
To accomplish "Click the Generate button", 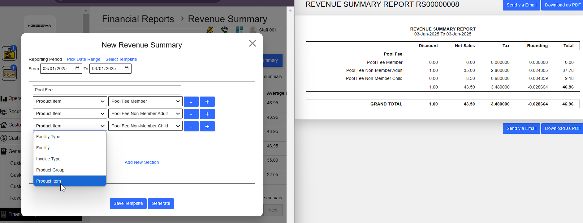I will coord(161,203).
